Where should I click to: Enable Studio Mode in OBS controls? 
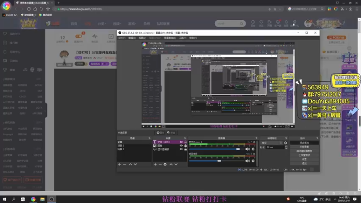304,155
